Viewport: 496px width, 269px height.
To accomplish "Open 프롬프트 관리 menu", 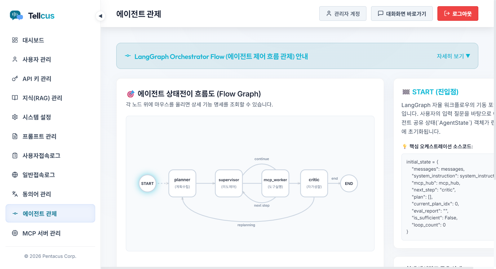I will point(50,136).
